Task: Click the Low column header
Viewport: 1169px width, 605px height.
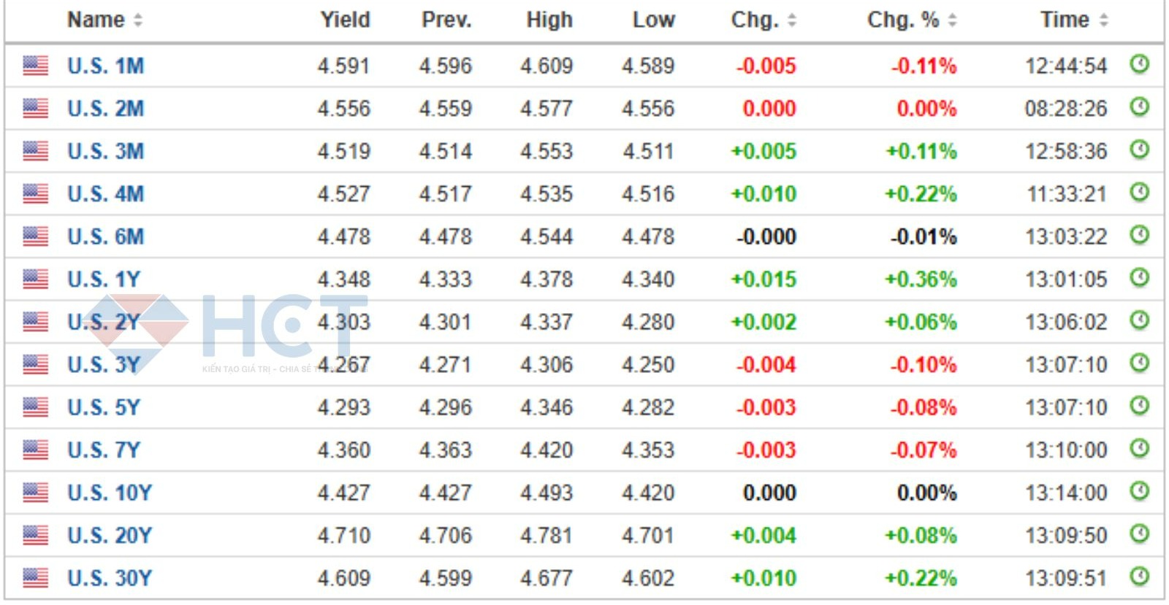Action: coord(653,20)
